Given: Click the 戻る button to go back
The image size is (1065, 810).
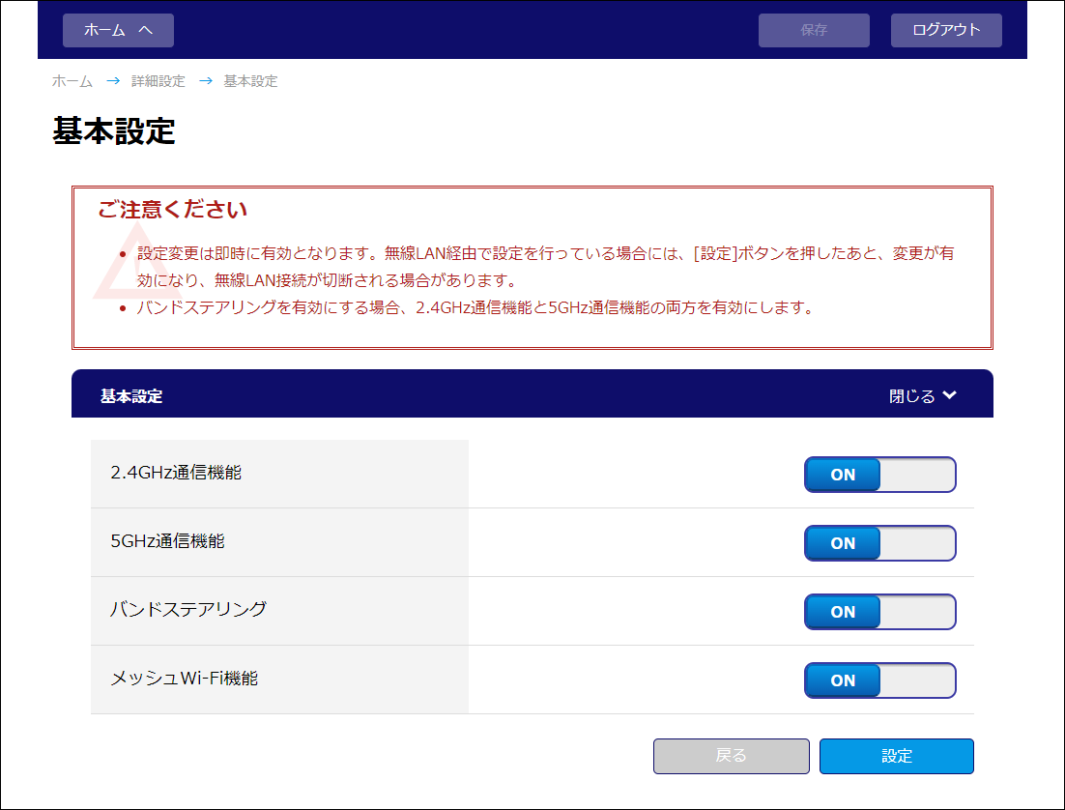Looking at the screenshot, I should tap(731, 756).
